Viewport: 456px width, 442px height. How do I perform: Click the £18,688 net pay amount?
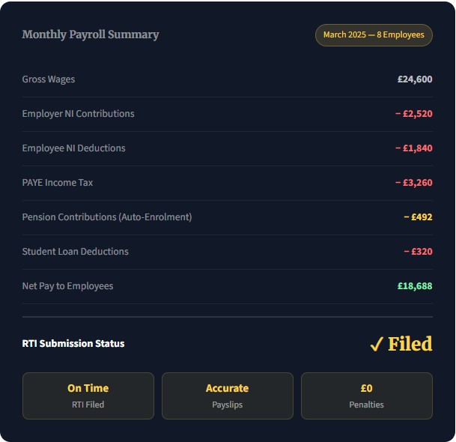415,286
